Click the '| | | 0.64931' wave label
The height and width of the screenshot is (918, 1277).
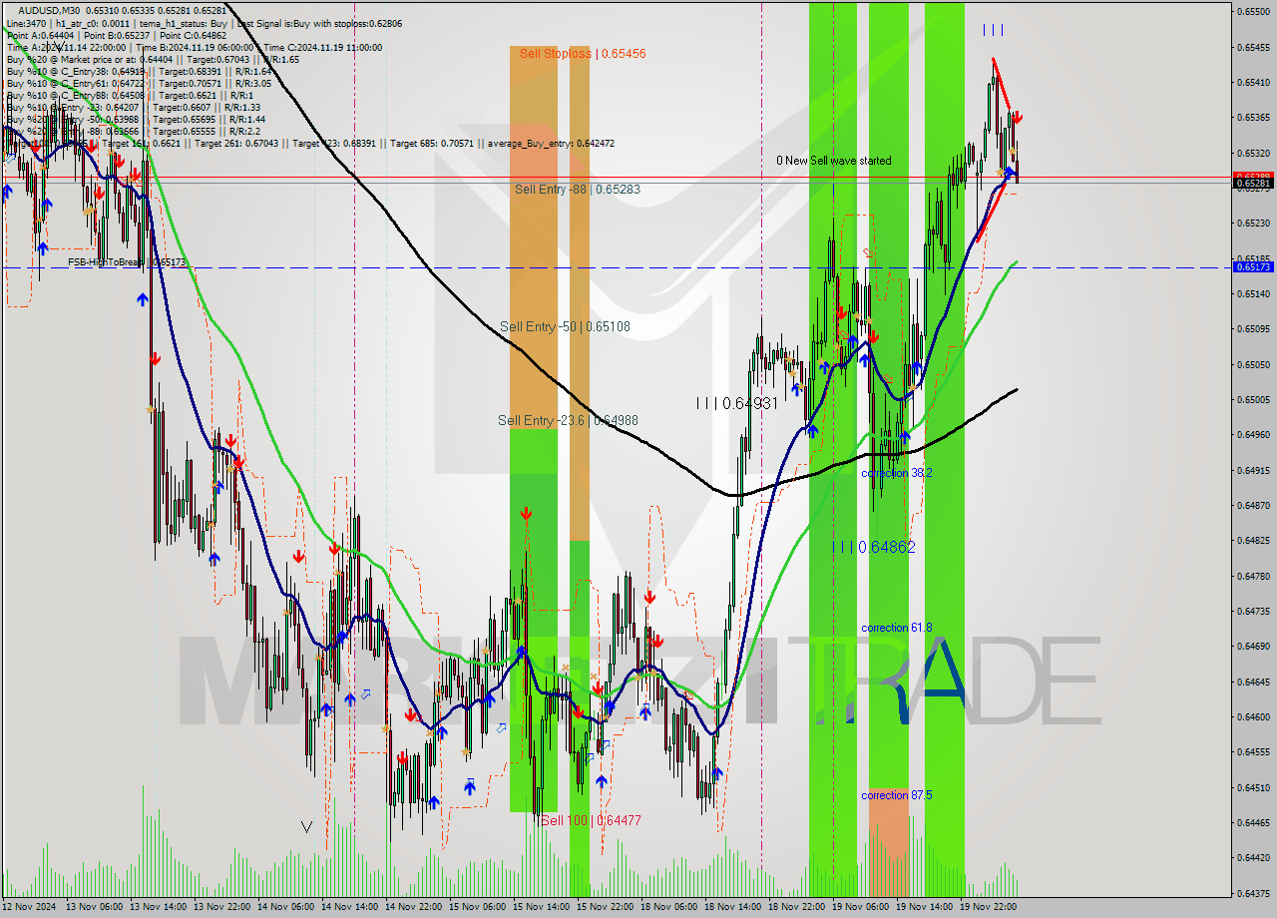(737, 403)
